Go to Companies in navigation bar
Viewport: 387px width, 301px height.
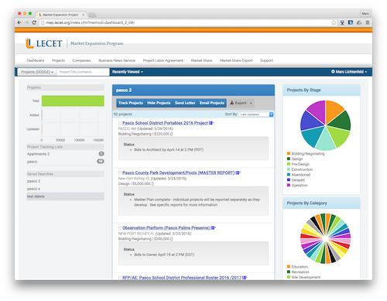tap(81, 60)
